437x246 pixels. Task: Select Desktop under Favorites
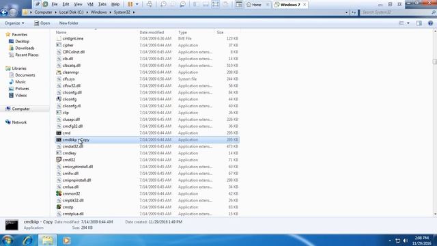(22, 41)
